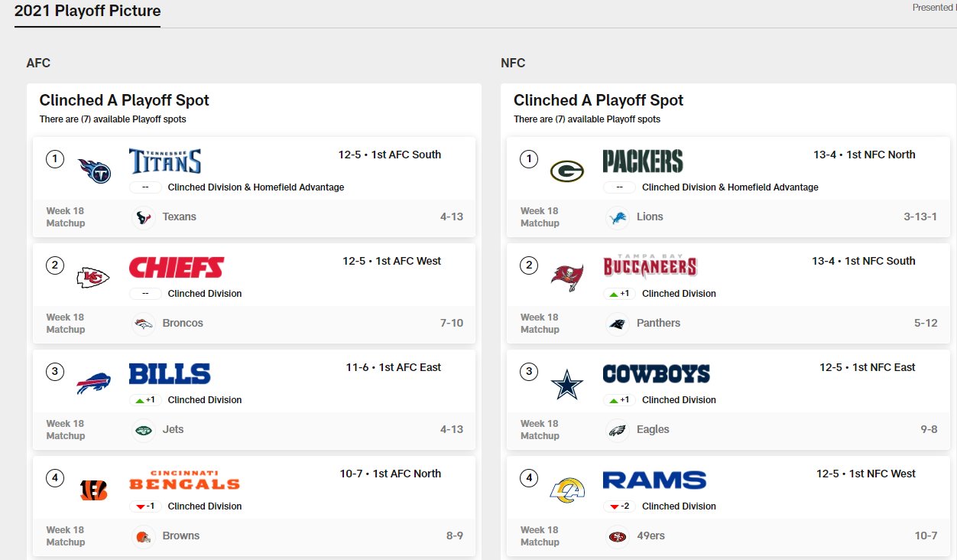Click the Panthers 5-12 record
The width and height of the screenshot is (957, 560).
(x=926, y=324)
